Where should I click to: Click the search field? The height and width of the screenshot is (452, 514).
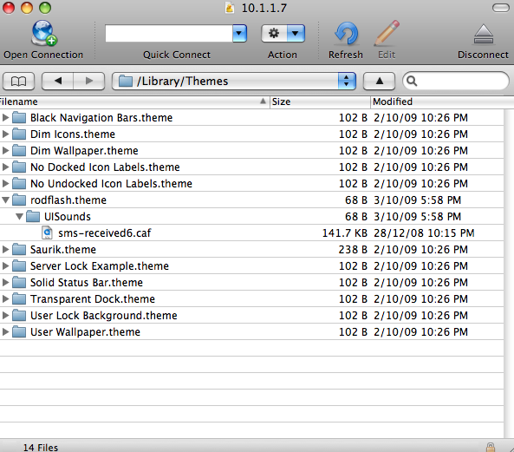point(456,81)
